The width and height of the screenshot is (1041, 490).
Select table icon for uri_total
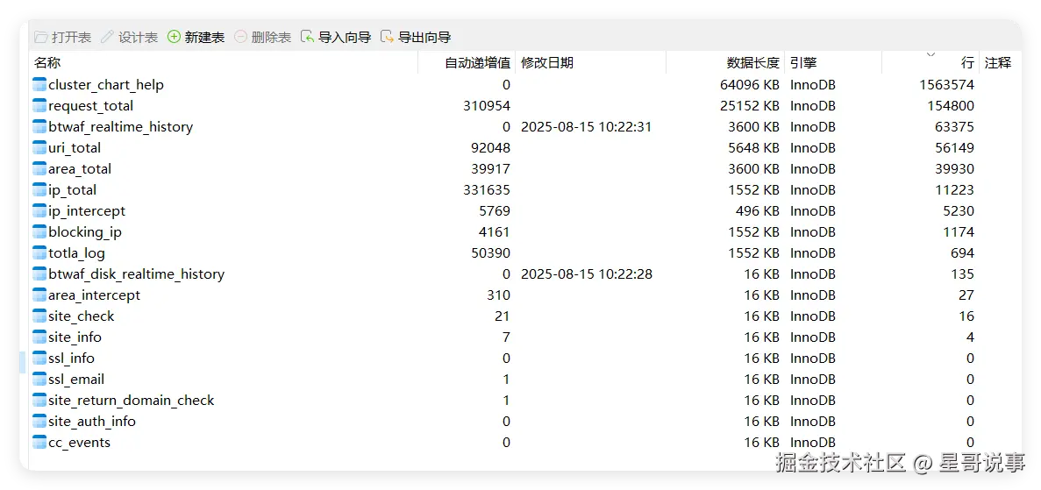click(x=39, y=147)
